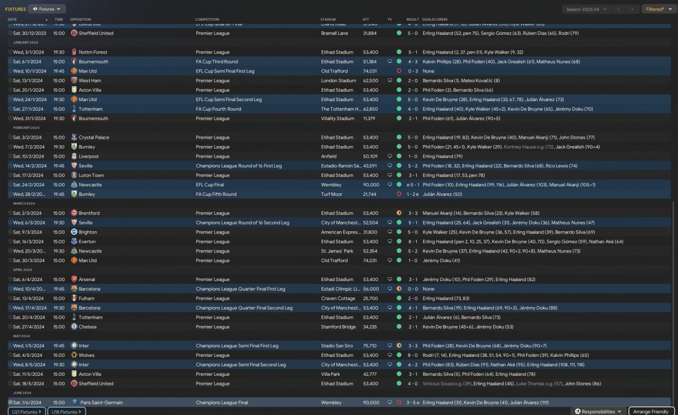Open the Filtered* filter dropdown
Image resolution: width=678 pixels, height=415 pixels.
pyautogui.click(x=659, y=9)
